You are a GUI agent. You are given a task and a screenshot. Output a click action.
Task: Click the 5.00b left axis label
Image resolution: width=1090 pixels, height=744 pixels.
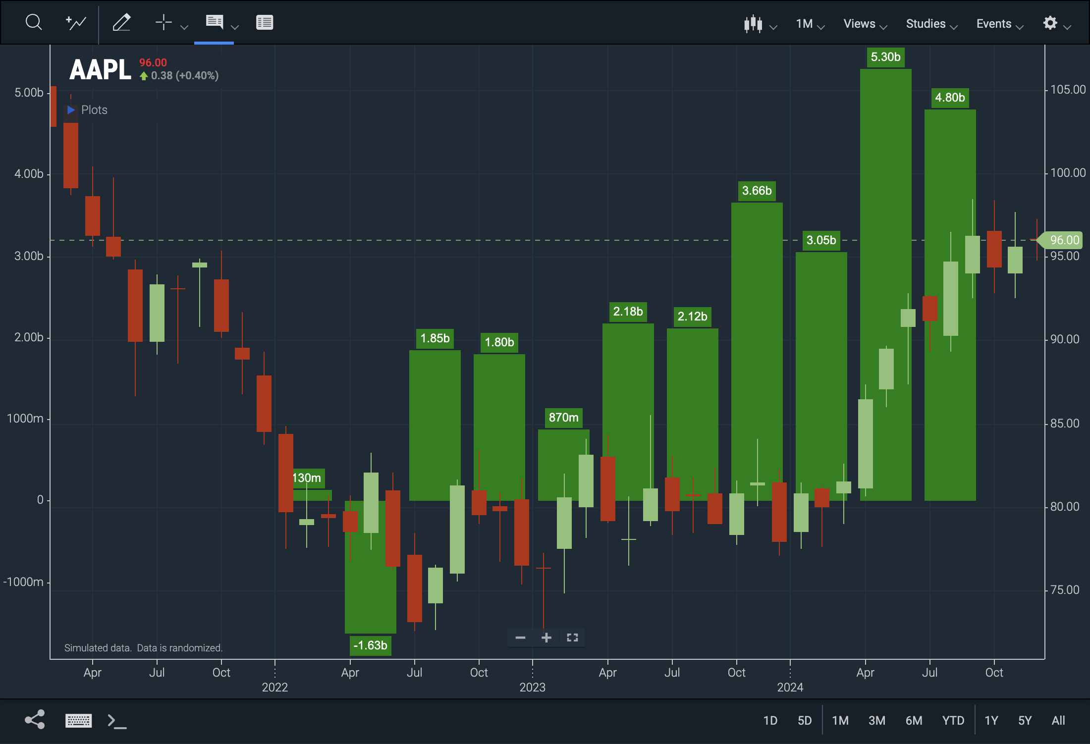[x=29, y=93]
